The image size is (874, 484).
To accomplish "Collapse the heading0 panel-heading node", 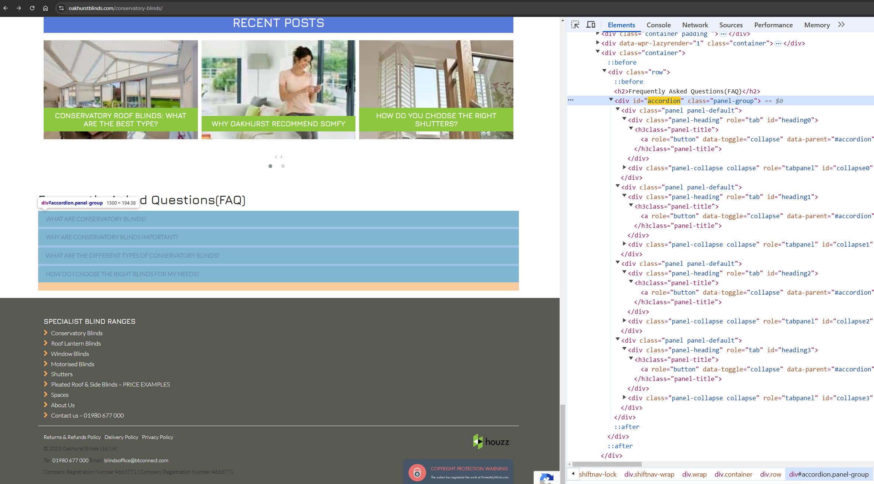I will click(x=624, y=119).
